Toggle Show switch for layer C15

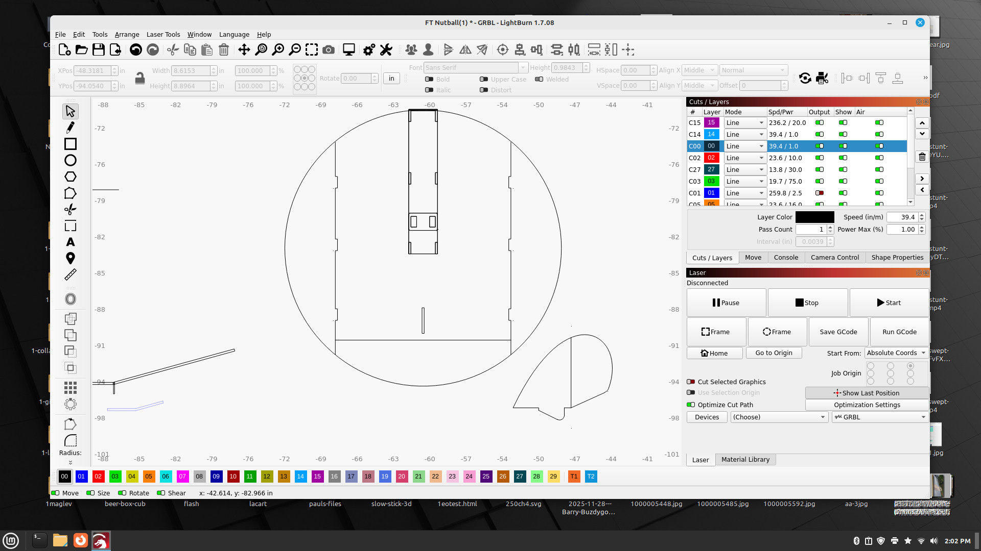click(843, 122)
